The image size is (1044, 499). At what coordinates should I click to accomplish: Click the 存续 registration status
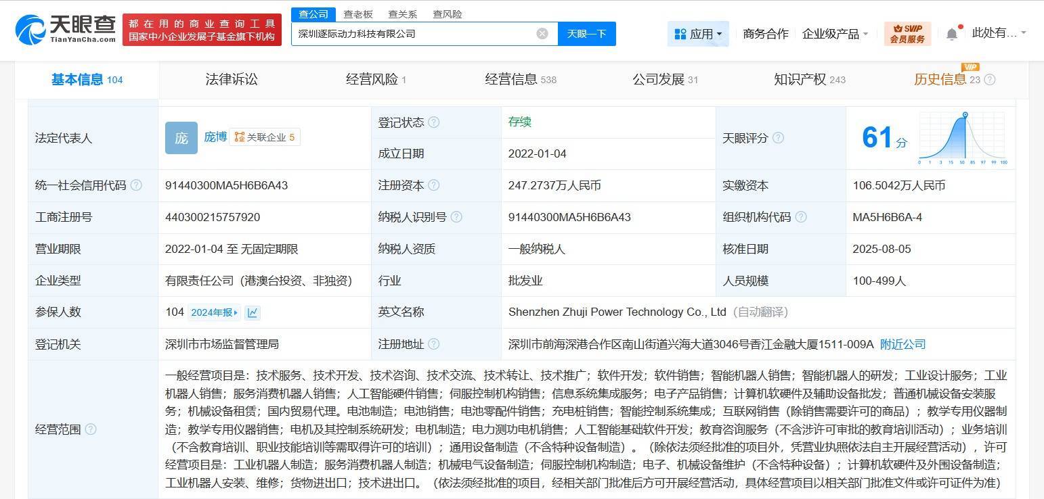(x=520, y=122)
